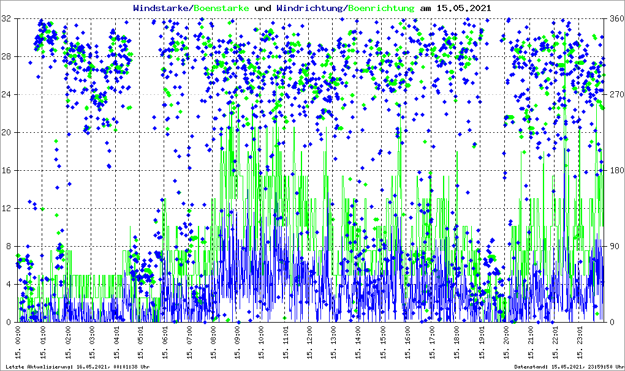
Task: Click the date 15.05.2021 in the title
Action: pos(463,9)
